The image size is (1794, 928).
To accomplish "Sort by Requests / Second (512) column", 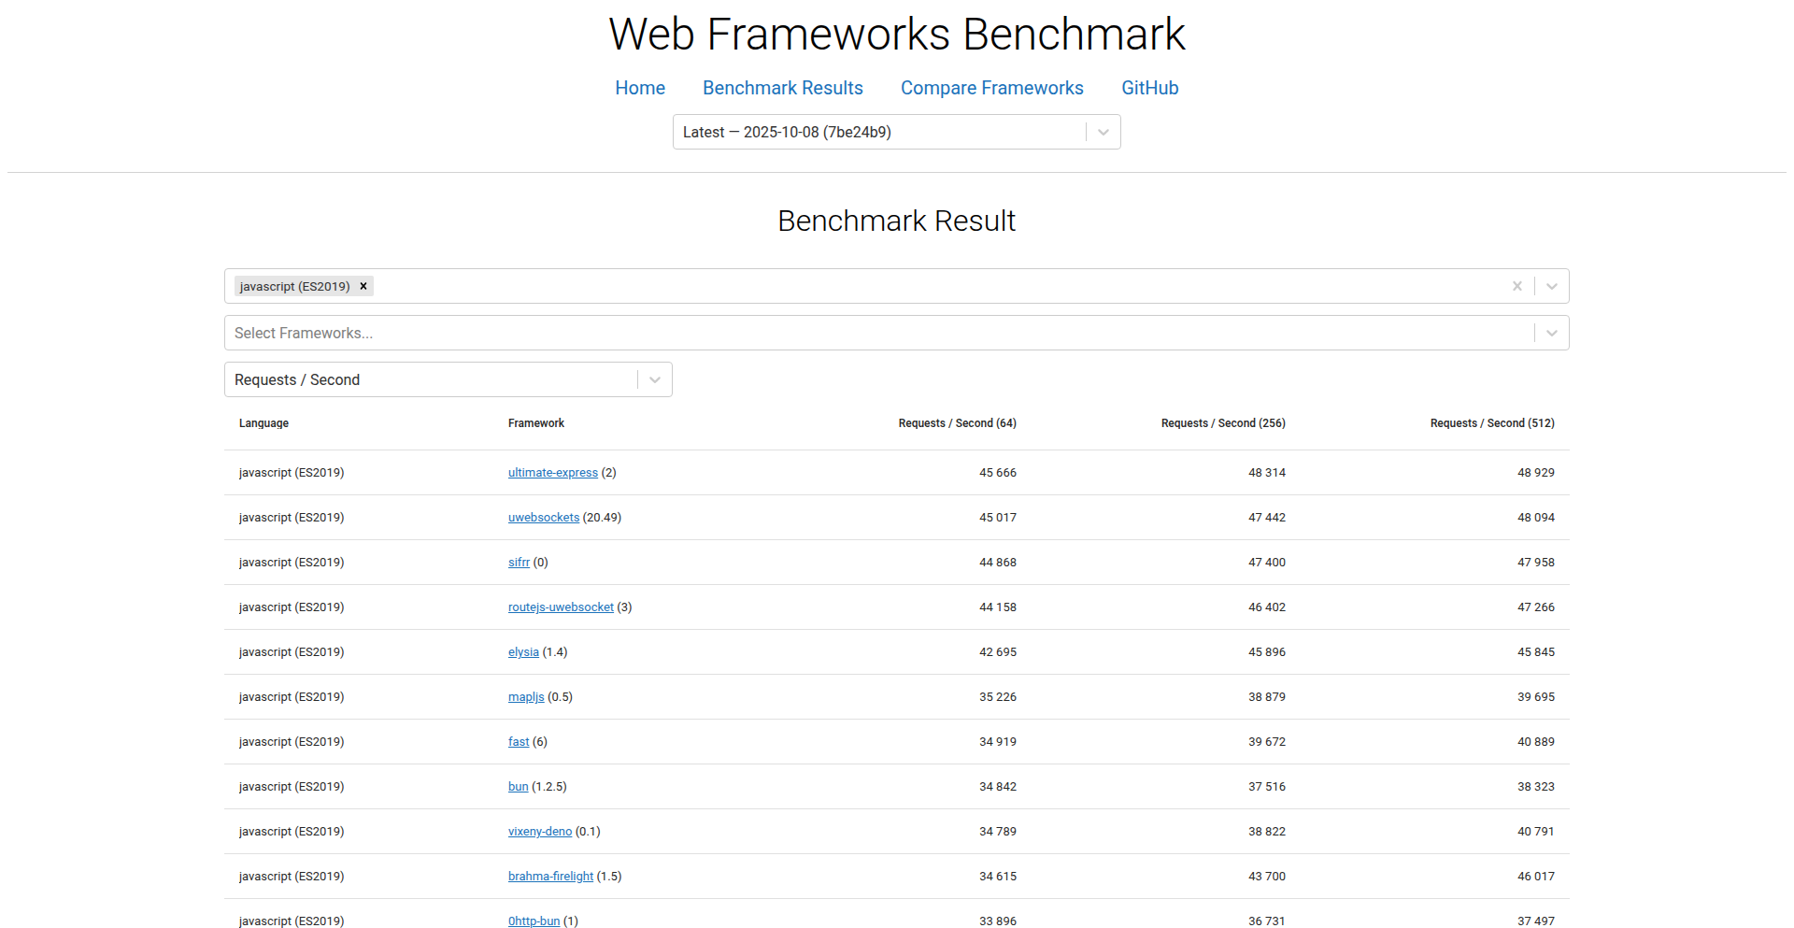I will coord(1491,423).
